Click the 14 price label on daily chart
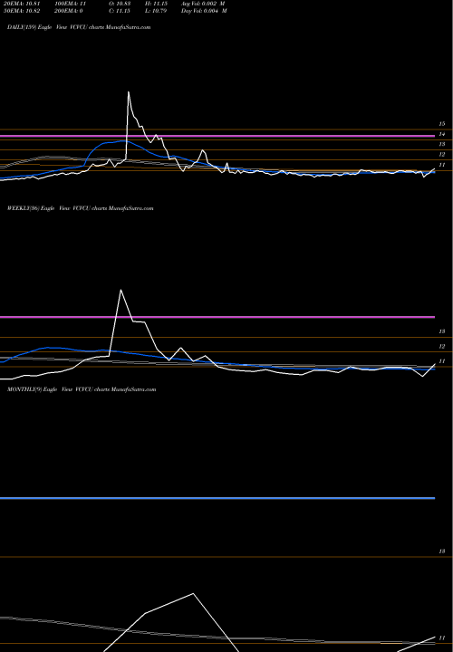453x652 pixels. tap(442, 134)
